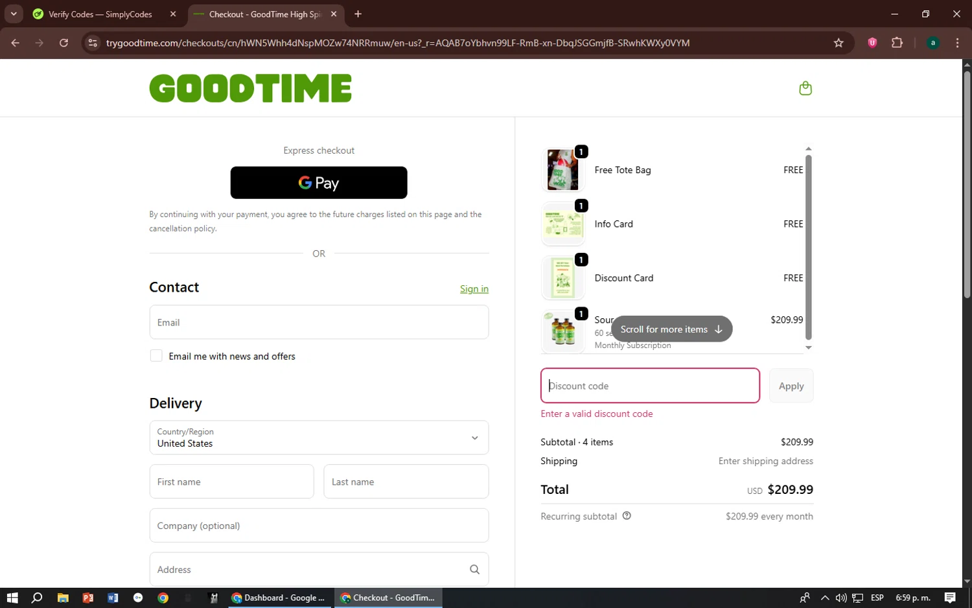Image resolution: width=972 pixels, height=608 pixels.
Task: Close the Verify Codes tab
Action: pos(173,14)
